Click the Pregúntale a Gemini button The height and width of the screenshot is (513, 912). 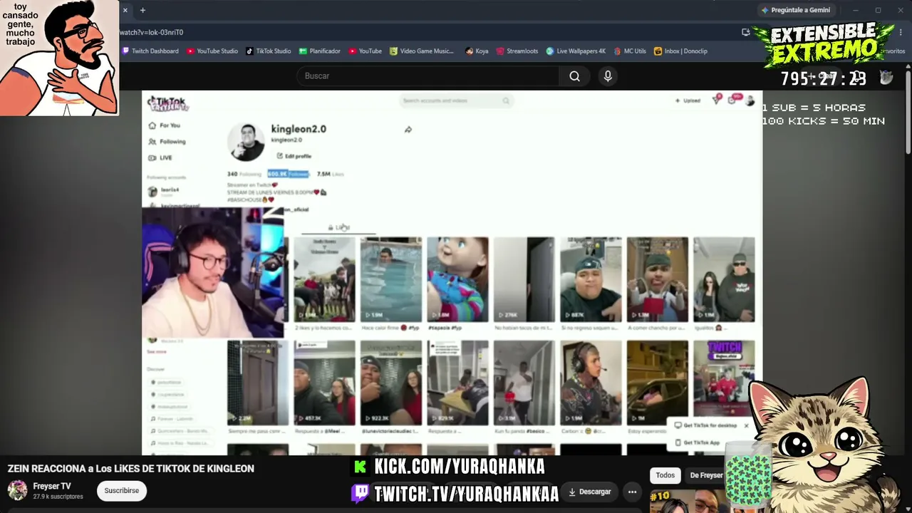795,10
